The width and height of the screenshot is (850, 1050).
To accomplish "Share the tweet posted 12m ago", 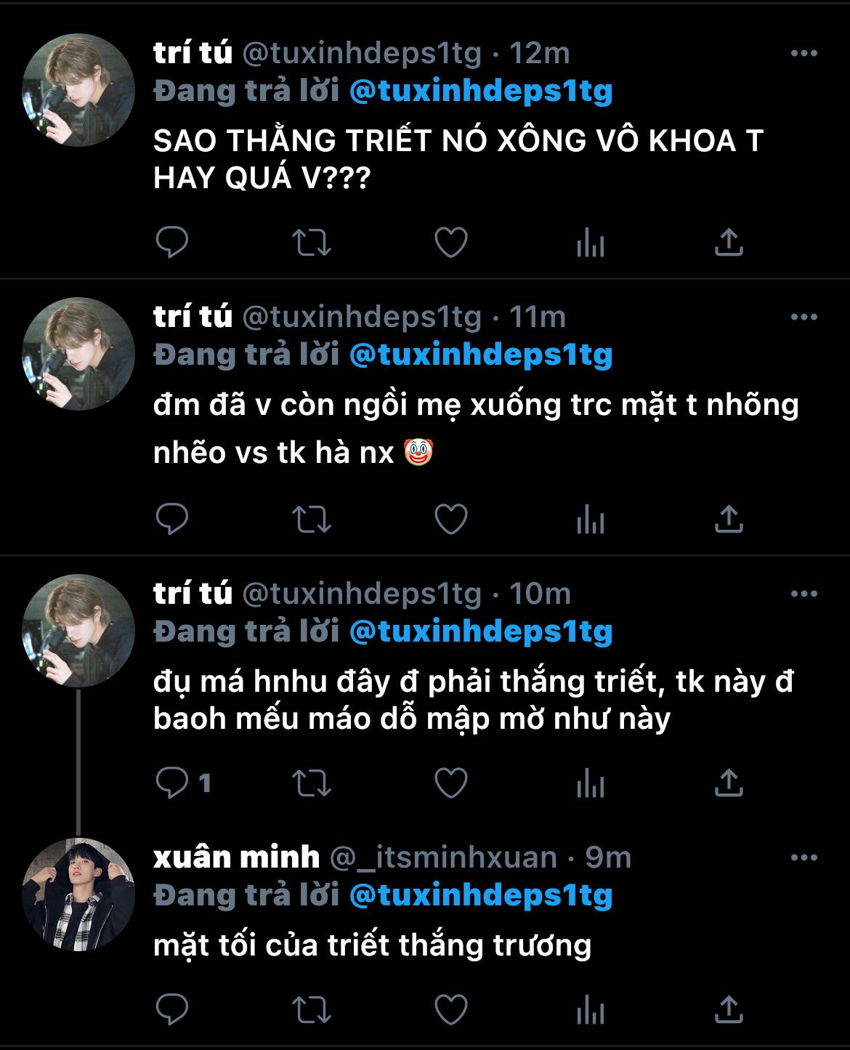I will coord(729,243).
